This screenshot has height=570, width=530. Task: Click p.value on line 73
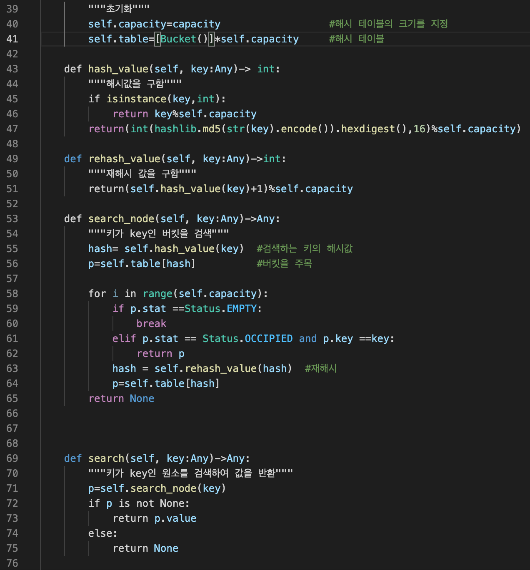pyautogui.click(x=175, y=518)
